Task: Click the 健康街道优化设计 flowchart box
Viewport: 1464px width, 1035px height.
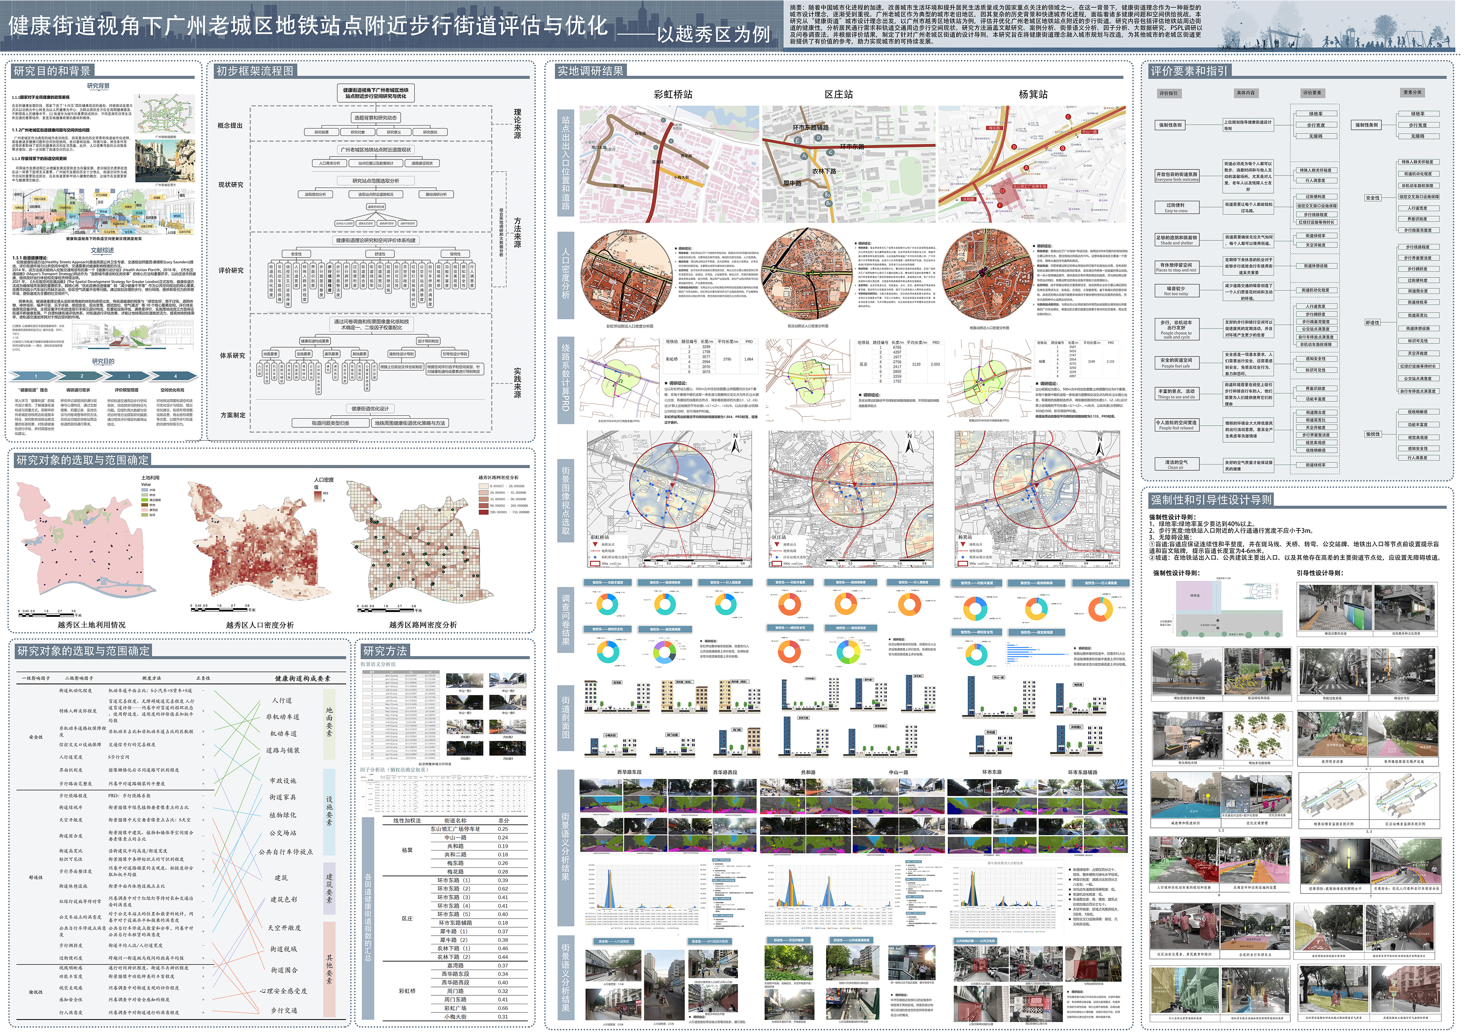Action: point(370,408)
